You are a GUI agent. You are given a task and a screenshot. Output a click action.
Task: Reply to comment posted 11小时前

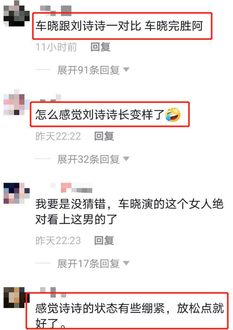click(x=100, y=47)
